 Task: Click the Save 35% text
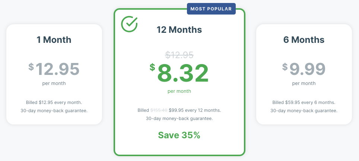pos(179,135)
